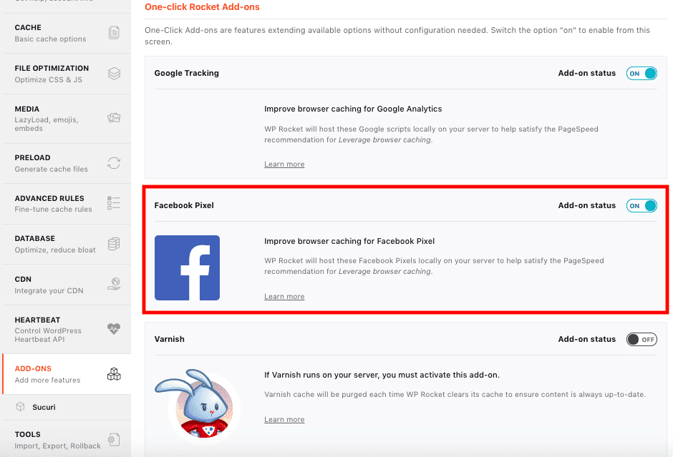Click the Preload refresh arrow icon
The width and height of the screenshot is (673, 457).
pyautogui.click(x=113, y=163)
